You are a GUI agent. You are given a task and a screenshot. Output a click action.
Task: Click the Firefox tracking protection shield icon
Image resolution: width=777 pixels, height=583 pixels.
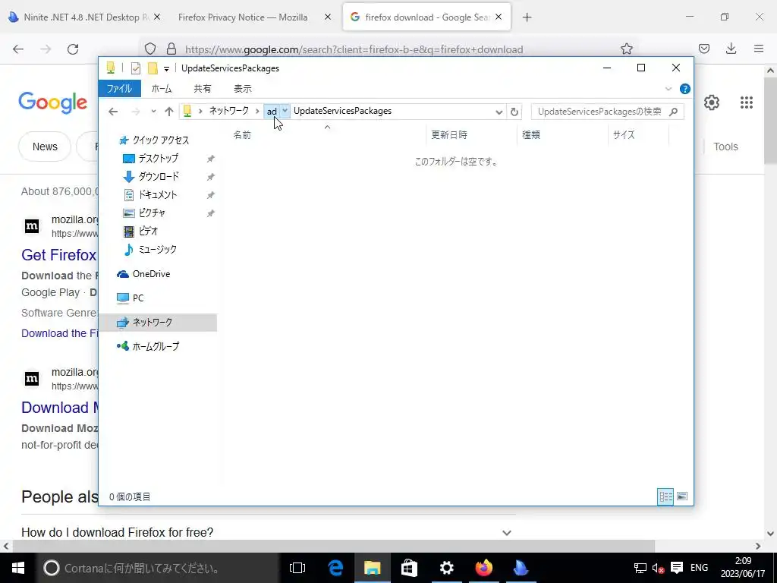[150, 49]
